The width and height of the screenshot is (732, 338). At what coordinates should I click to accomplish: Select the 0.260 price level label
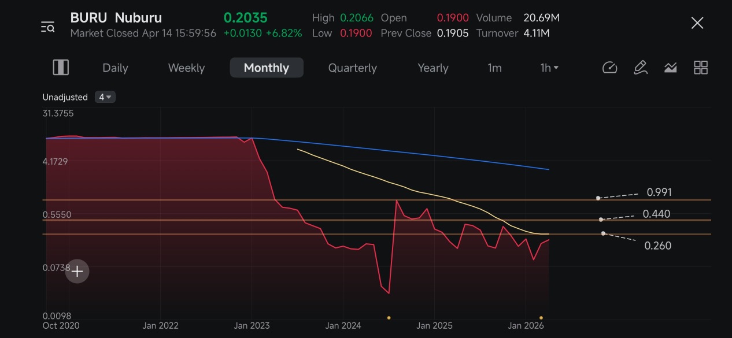click(658, 246)
